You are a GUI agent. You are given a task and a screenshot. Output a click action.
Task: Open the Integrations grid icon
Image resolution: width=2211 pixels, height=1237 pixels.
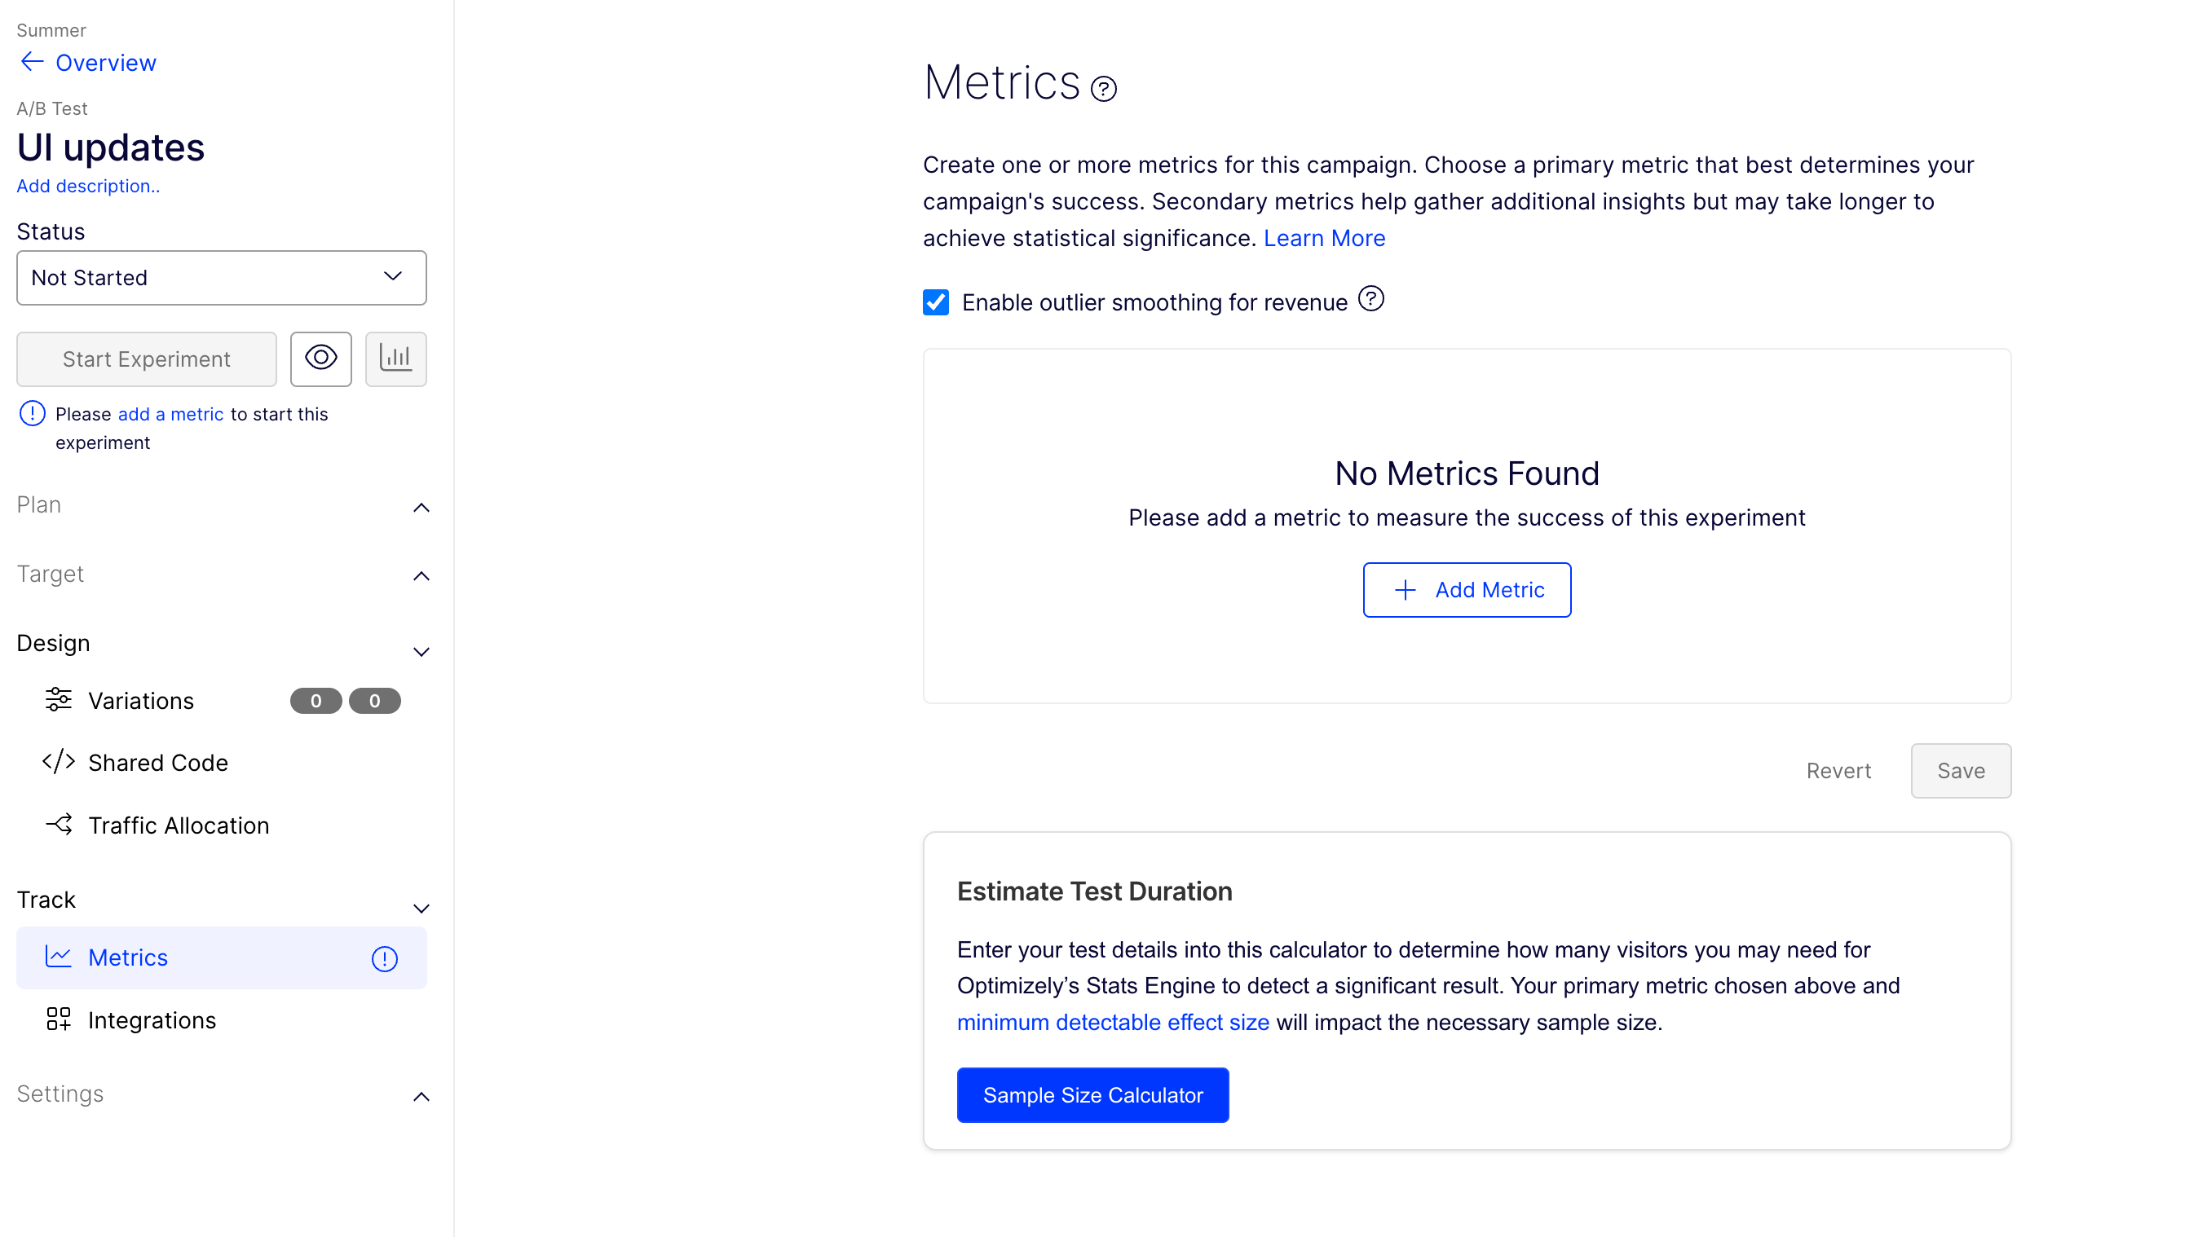[59, 1019]
